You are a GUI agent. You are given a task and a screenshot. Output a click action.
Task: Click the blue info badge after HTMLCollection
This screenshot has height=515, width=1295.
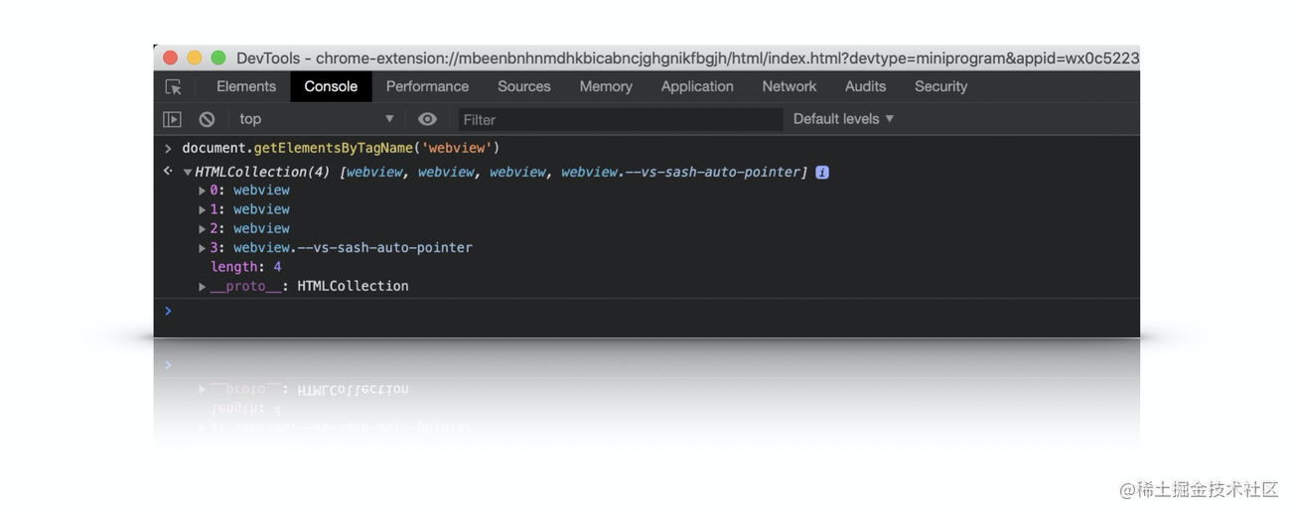[822, 173]
